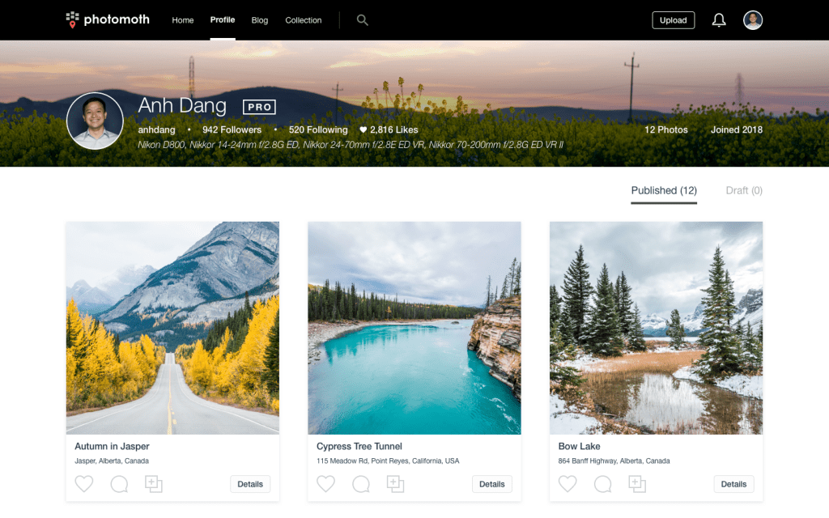
Task: Comment on the Bow Lake photo
Action: point(603,484)
